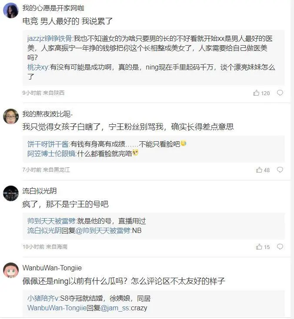Reply to the comment from 陕西
294x319 pixels.
click(280, 93)
